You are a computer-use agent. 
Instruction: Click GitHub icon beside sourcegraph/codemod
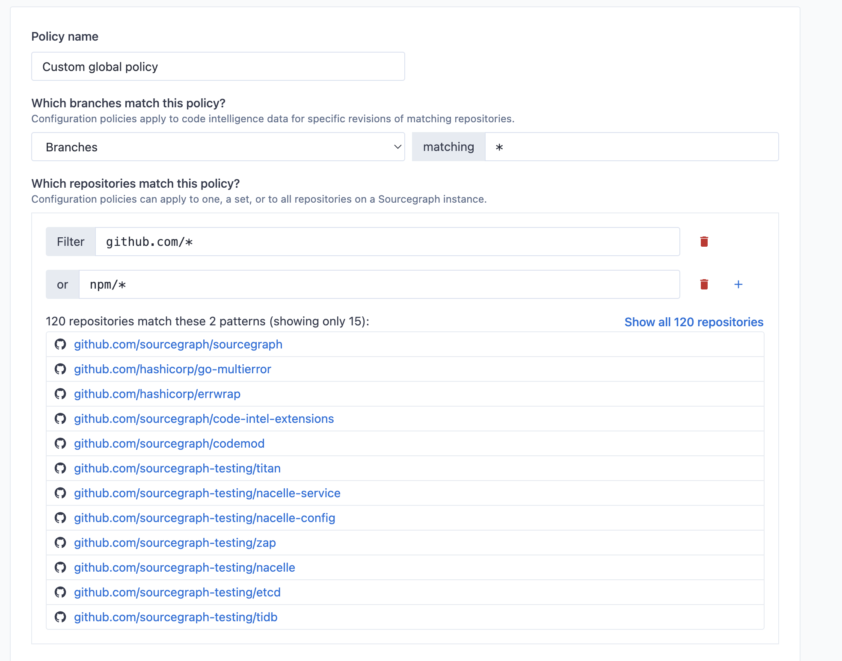[60, 443]
